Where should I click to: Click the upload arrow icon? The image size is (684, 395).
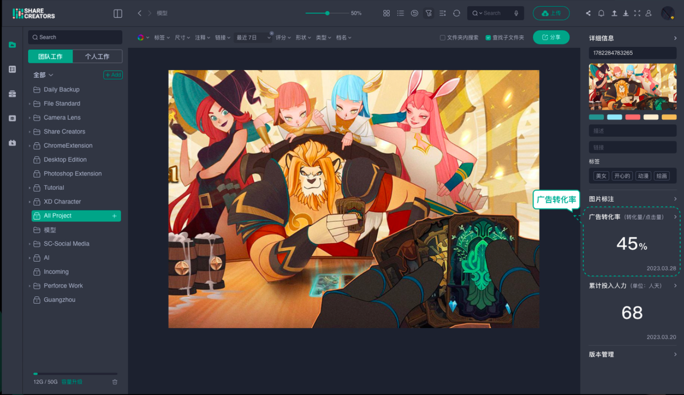tap(614, 13)
